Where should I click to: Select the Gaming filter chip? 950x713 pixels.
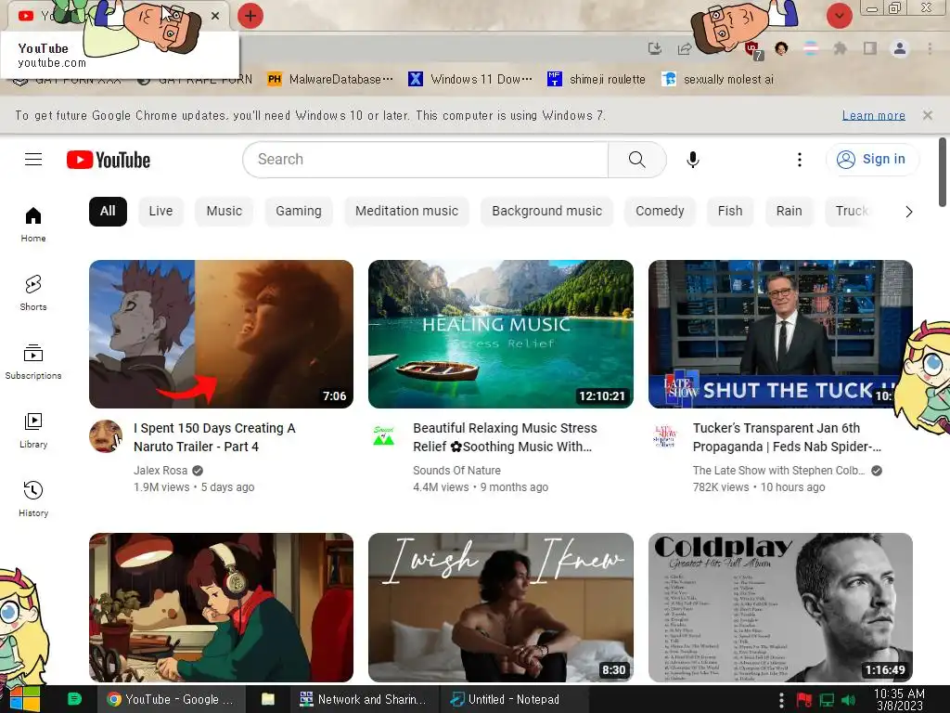[x=299, y=211]
